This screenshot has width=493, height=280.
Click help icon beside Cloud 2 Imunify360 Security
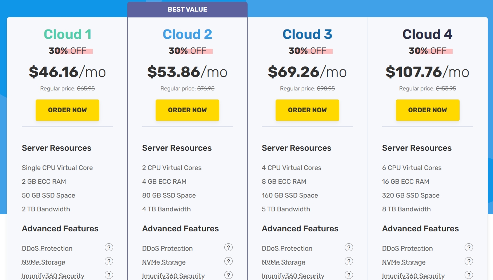pyautogui.click(x=228, y=275)
